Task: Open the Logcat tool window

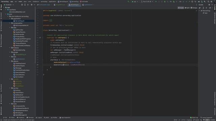Action: click(x=39, y=118)
